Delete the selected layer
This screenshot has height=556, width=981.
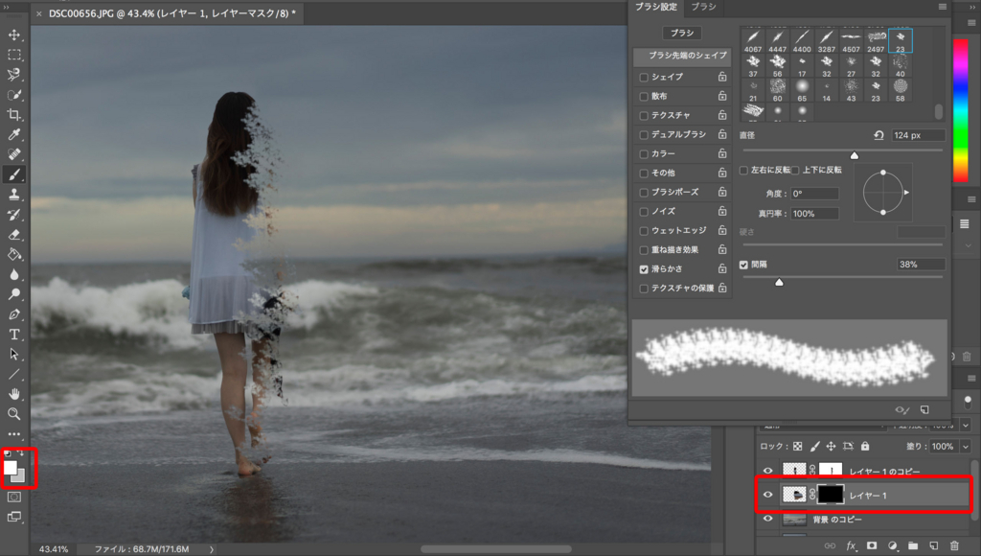tap(954, 546)
